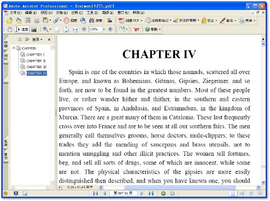The height and width of the screenshot is (201, 270).
Task: Enable Single Page layout
Action: pos(233,193)
